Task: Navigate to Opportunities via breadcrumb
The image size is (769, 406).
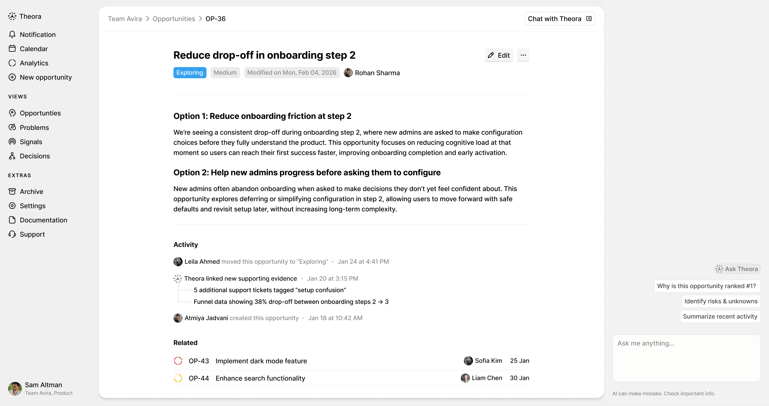Action: 173,19
